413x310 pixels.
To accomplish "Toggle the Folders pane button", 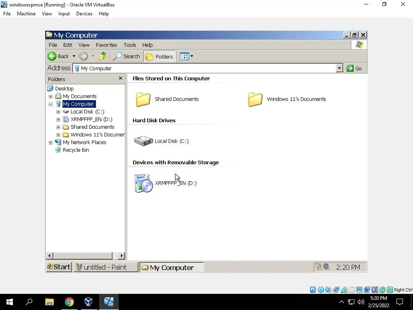I will pyautogui.click(x=159, y=57).
